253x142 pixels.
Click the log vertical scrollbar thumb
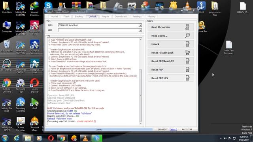141,95
